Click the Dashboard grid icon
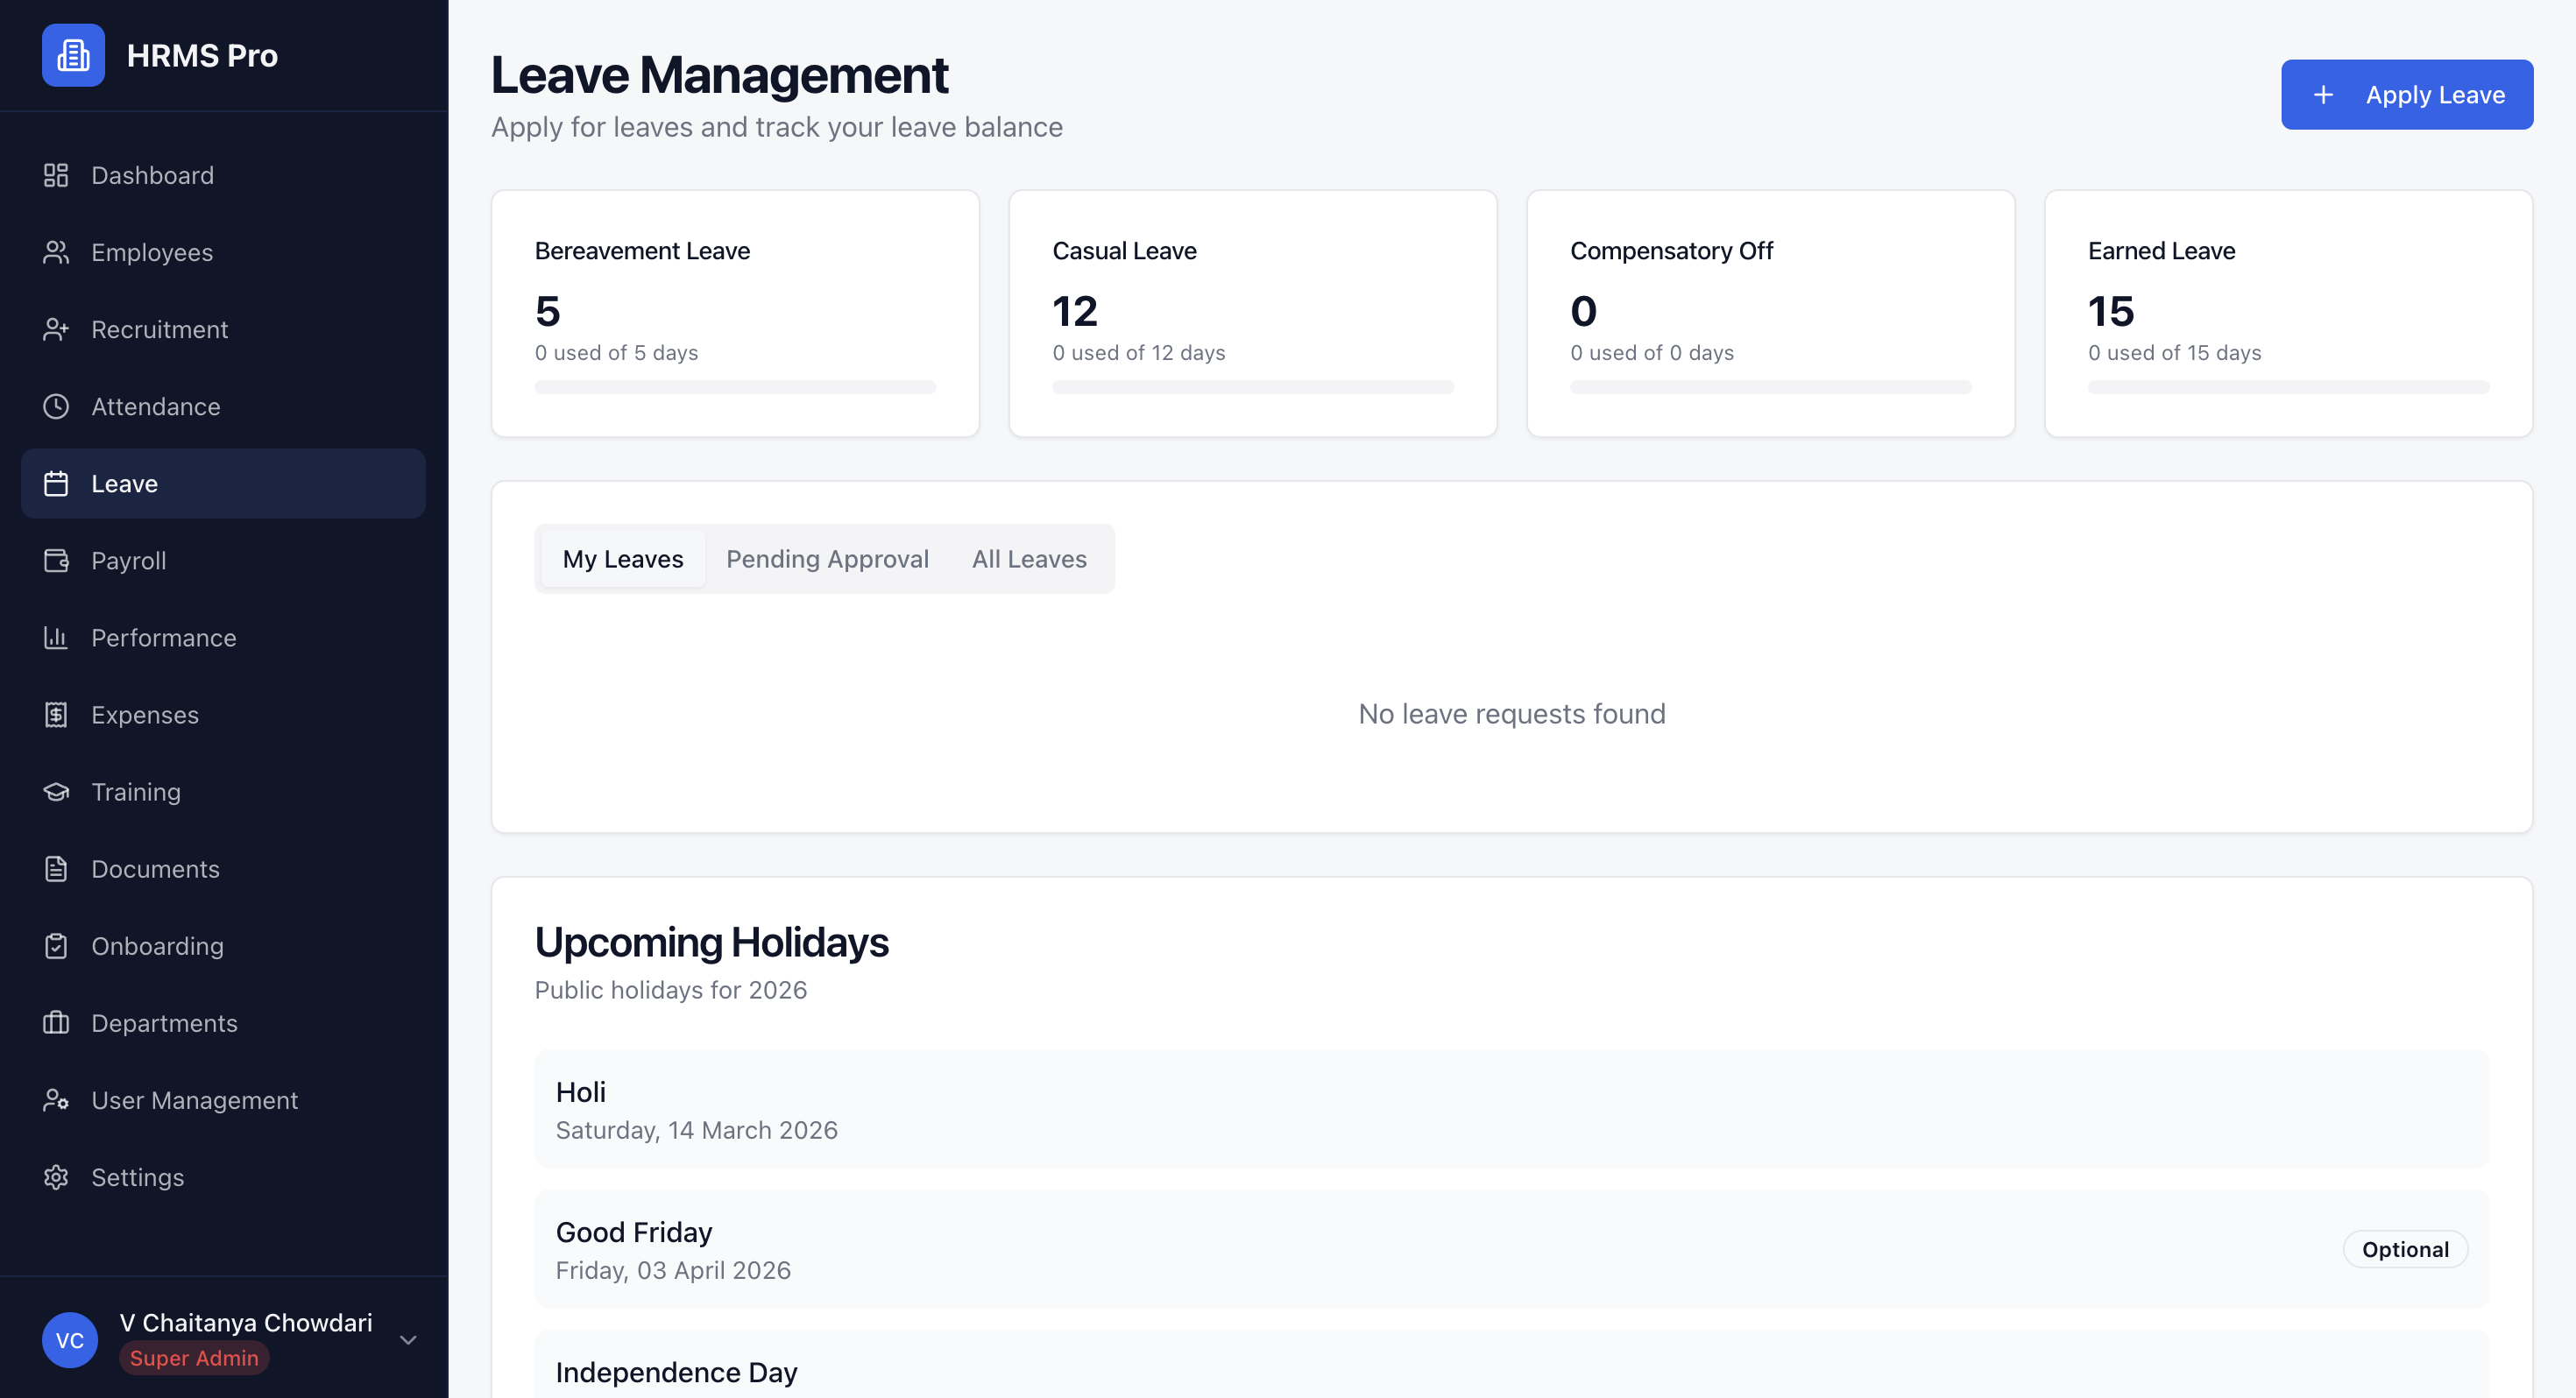 click(x=56, y=175)
